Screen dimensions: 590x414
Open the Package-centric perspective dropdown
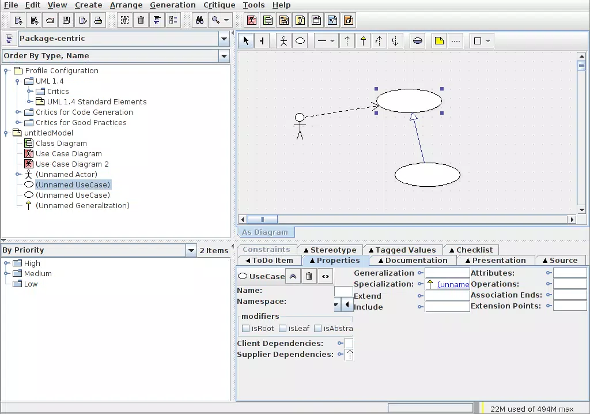(224, 39)
